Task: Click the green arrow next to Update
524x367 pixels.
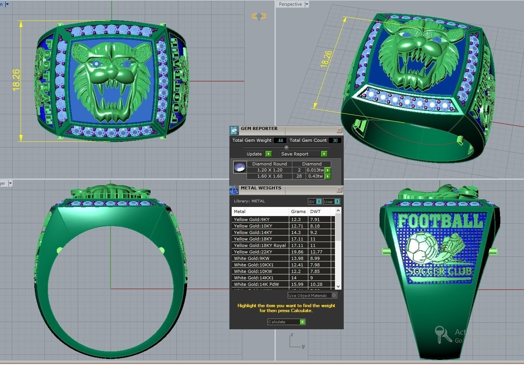Action: point(269,154)
